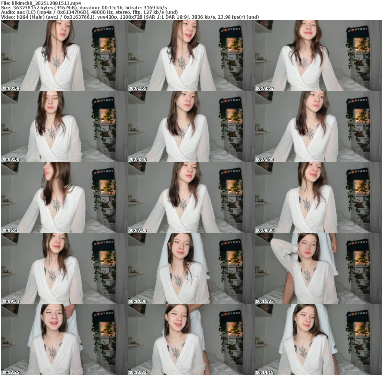Open the frame timestamped 00:00:58
The image size is (383, 375).
tap(64, 55)
